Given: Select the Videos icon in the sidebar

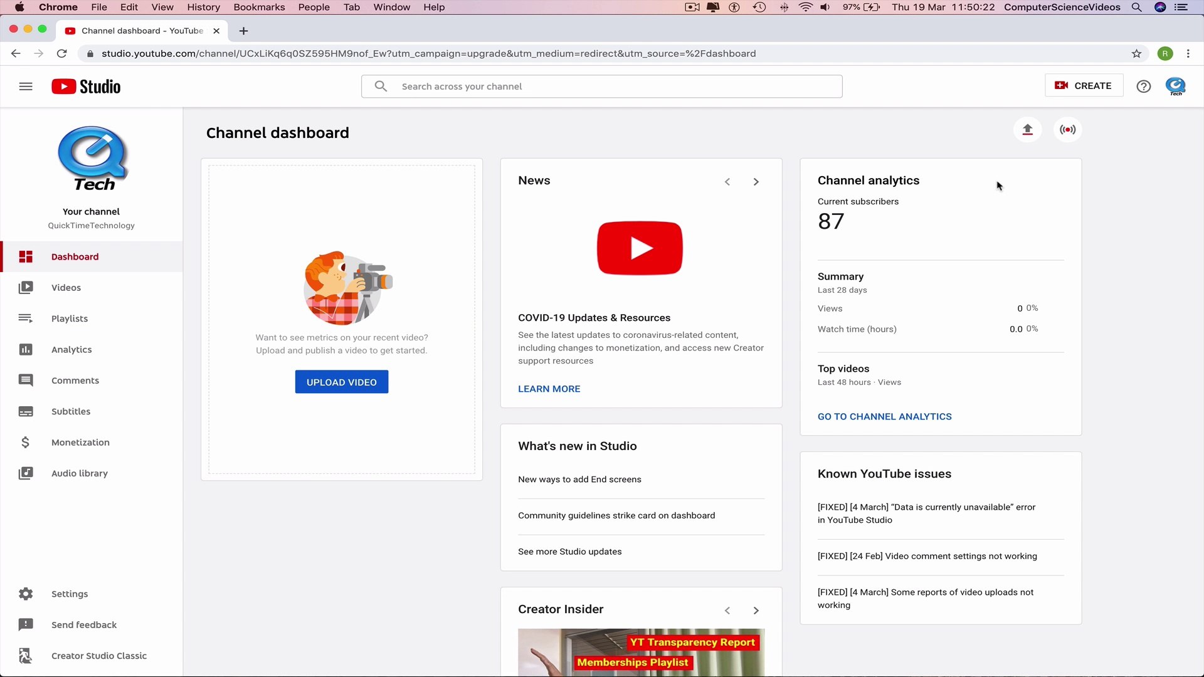Looking at the screenshot, I should pos(26,287).
